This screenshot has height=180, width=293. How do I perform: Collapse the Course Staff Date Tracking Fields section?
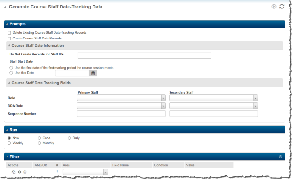9,83
